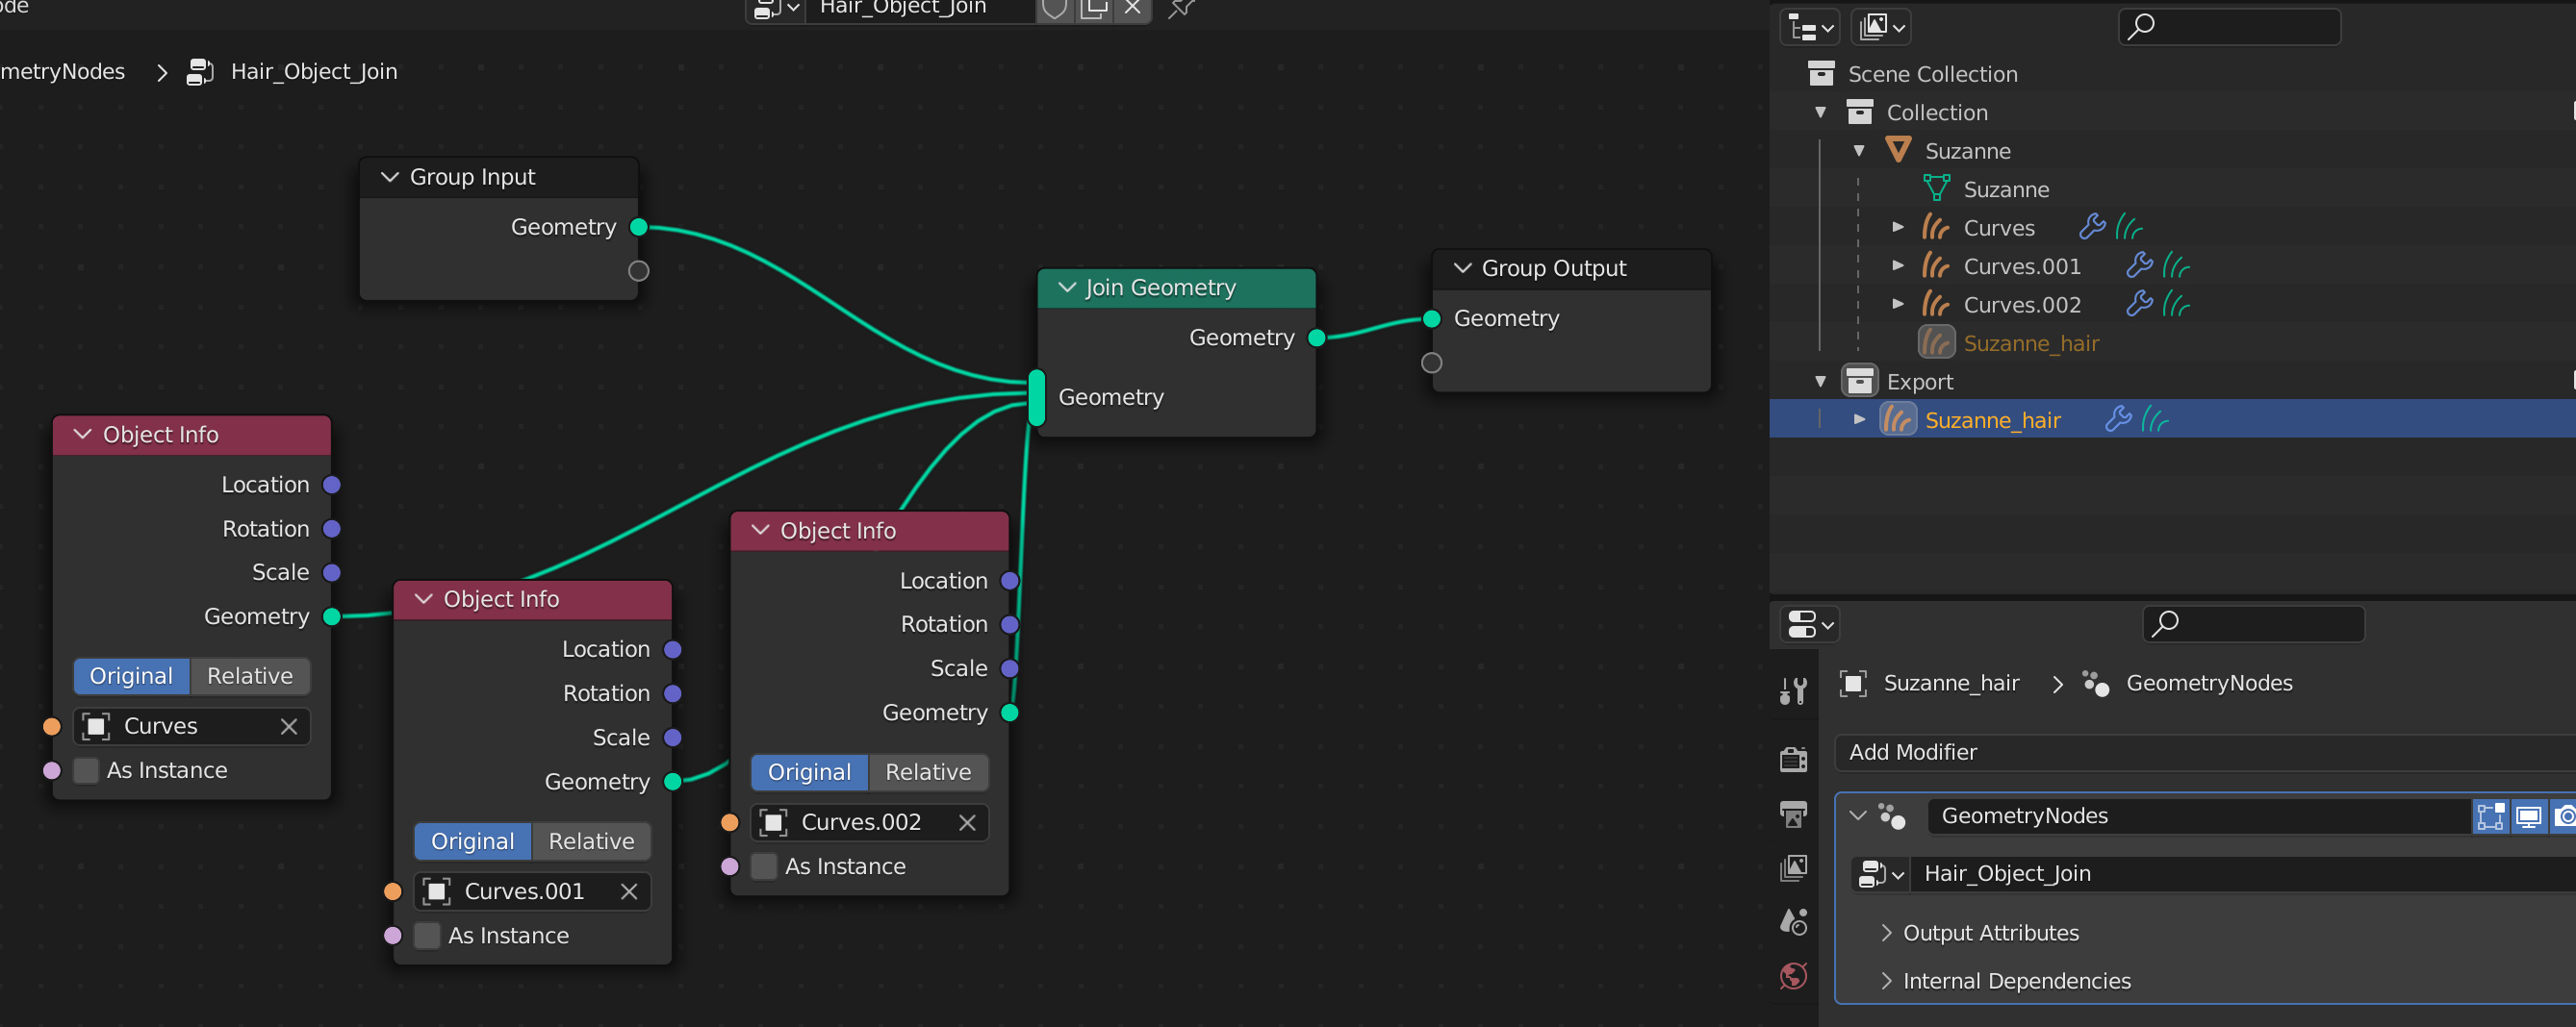Open the properties editor type menu
Image resolution: width=2576 pixels, height=1027 pixels.
(x=1810, y=625)
